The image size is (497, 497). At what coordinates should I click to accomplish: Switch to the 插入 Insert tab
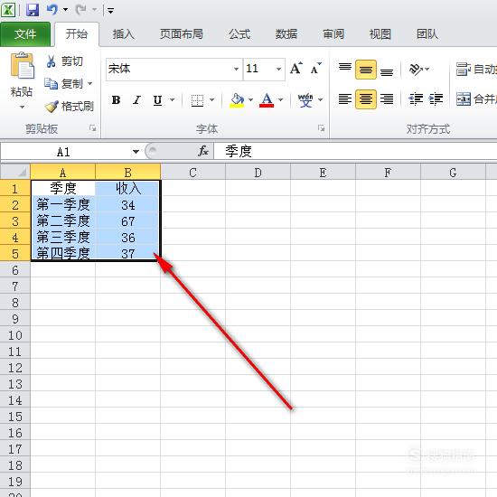coord(124,34)
